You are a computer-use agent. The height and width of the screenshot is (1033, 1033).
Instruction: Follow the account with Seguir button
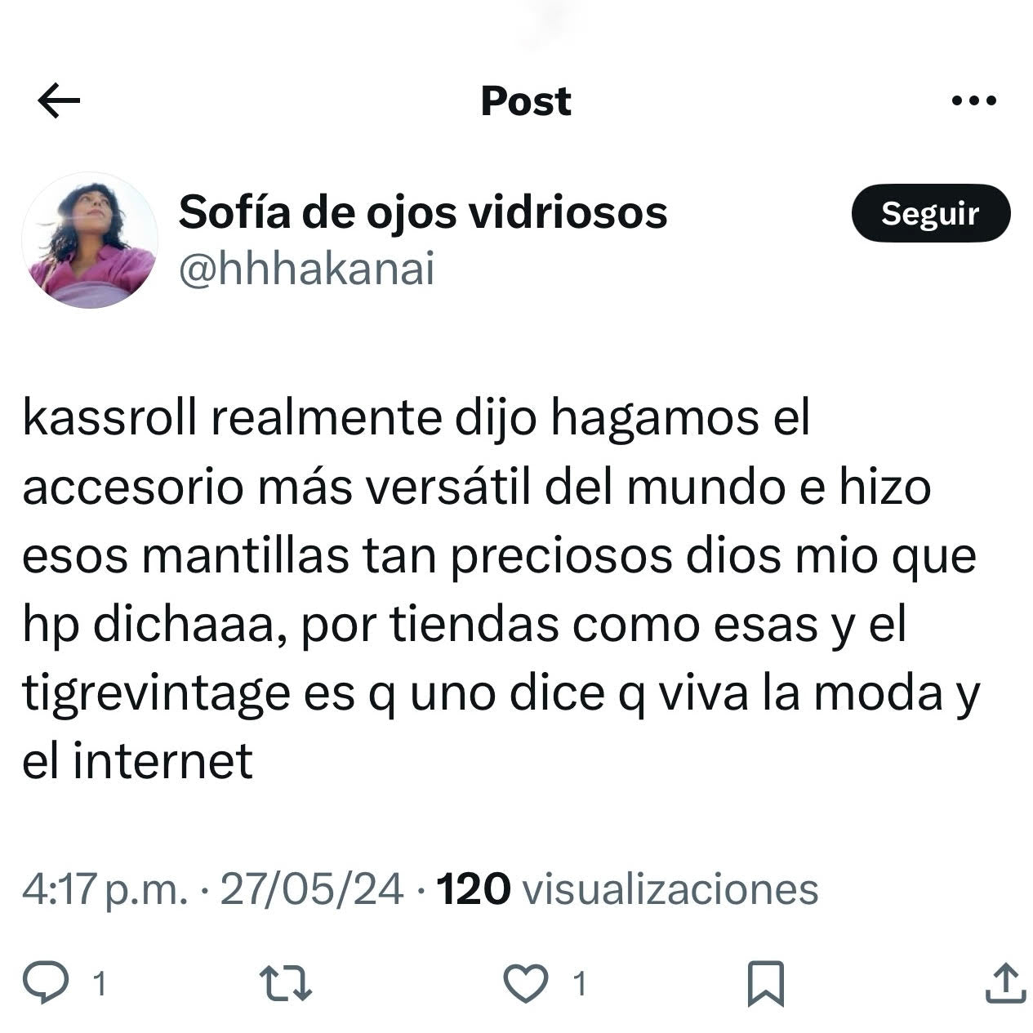point(931,214)
